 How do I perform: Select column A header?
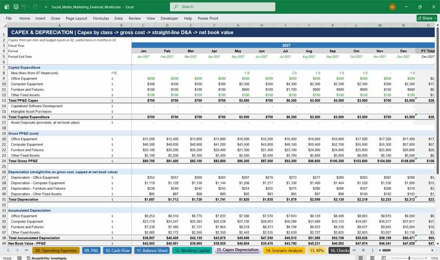tap(59, 25)
